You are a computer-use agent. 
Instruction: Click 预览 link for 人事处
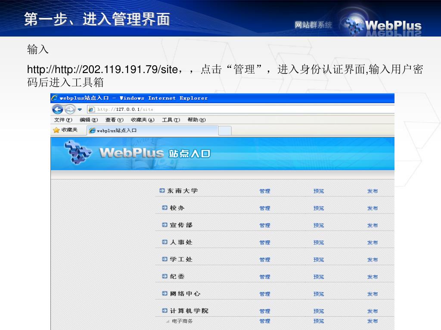[x=319, y=242]
